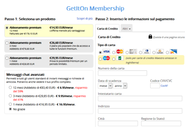Switch to the Carta di Credito tab
Image resolution: width=185 pixels, height=127 pixels.
(x=107, y=29)
